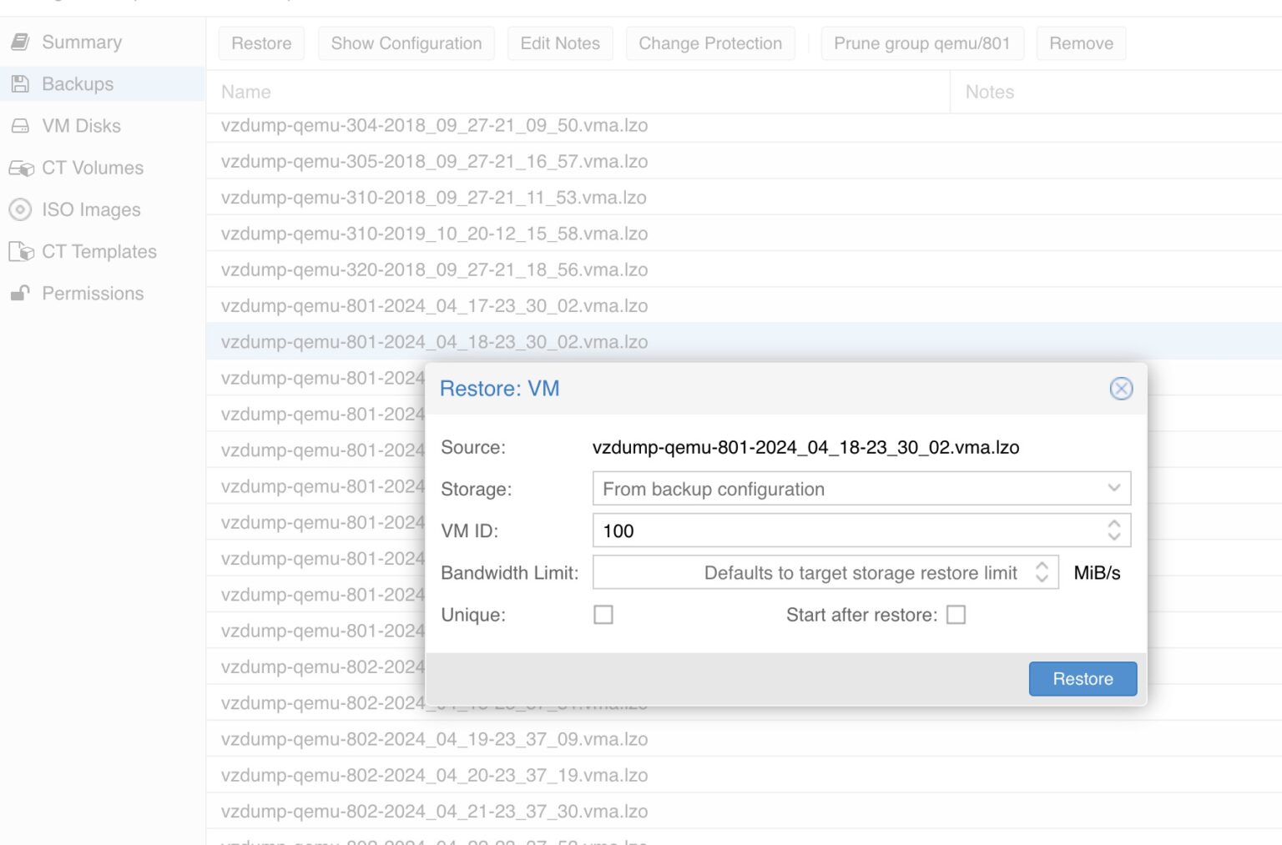The height and width of the screenshot is (845, 1282).
Task: Select backup vzdump-qemu-802-2024_04_21 row
Action: (433, 811)
